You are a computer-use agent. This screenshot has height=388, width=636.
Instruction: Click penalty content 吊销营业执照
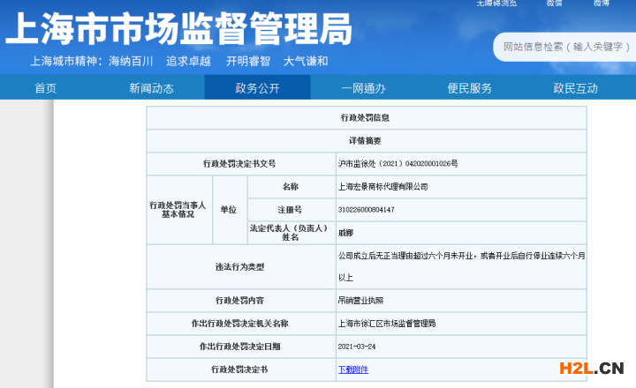tap(360, 301)
